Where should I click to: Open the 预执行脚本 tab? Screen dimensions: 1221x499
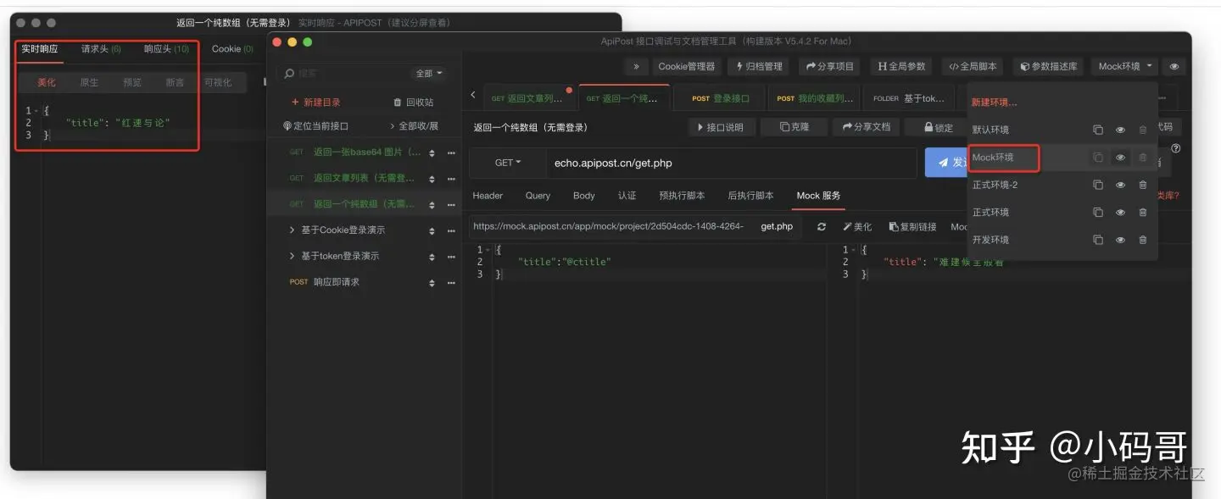[682, 196]
